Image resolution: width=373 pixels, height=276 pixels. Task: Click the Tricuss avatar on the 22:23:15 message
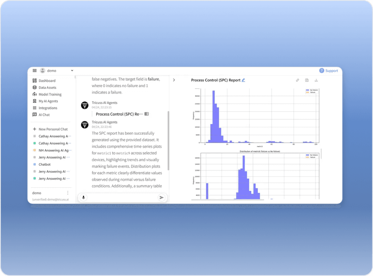pyautogui.click(x=85, y=105)
